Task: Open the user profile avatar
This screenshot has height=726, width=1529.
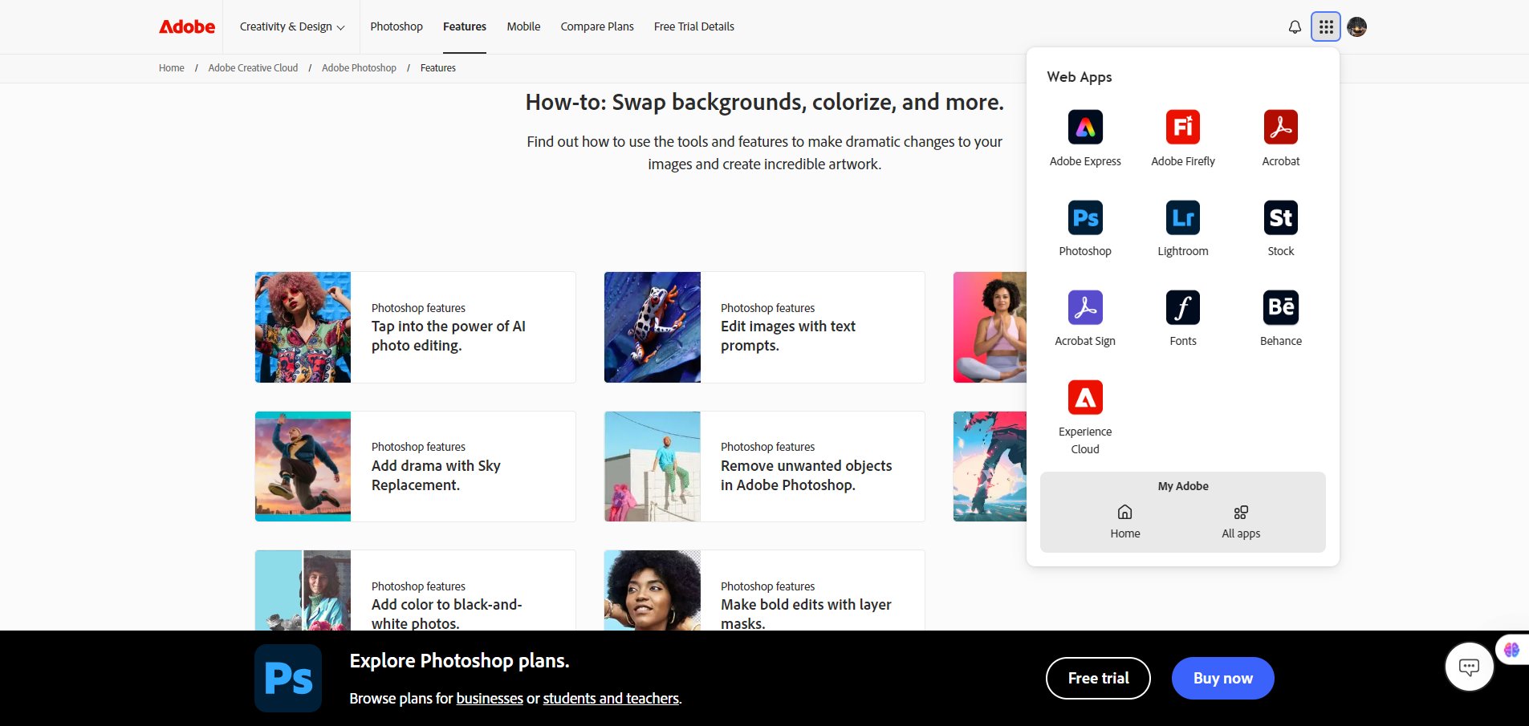Action: [x=1356, y=27]
